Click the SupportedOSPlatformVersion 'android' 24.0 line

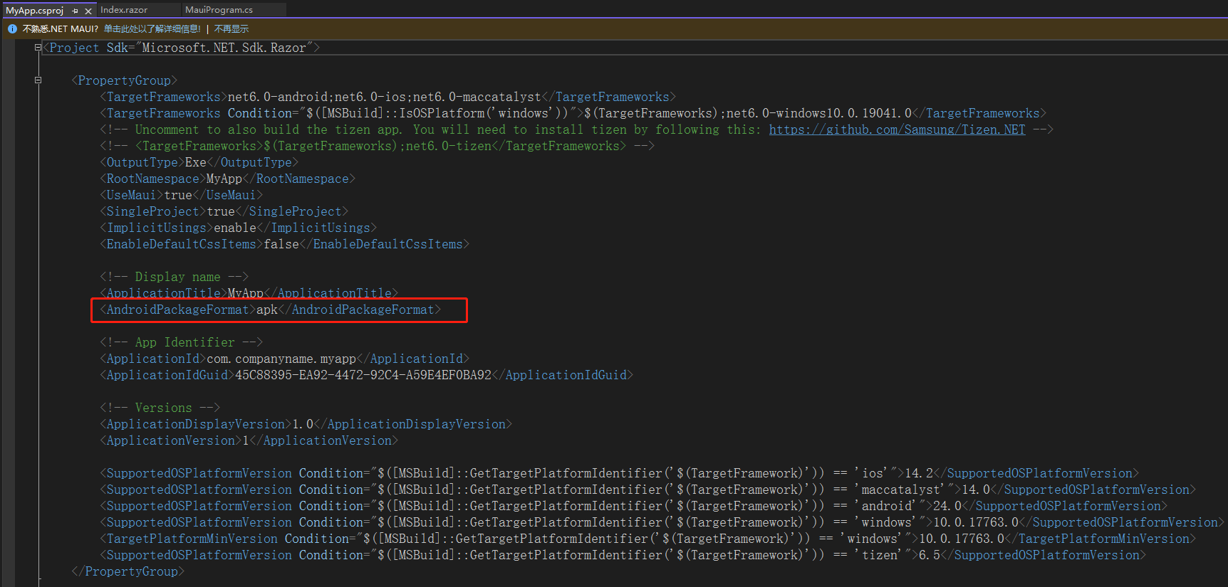click(634, 506)
